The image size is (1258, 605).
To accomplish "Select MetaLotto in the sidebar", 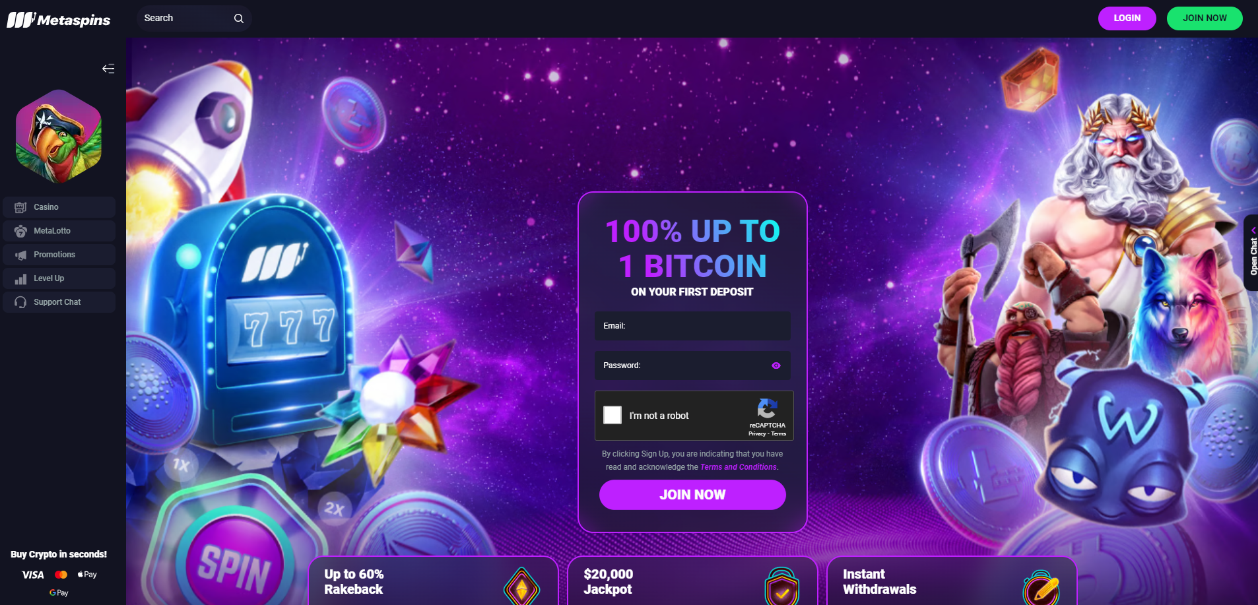I will click(59, 231).
